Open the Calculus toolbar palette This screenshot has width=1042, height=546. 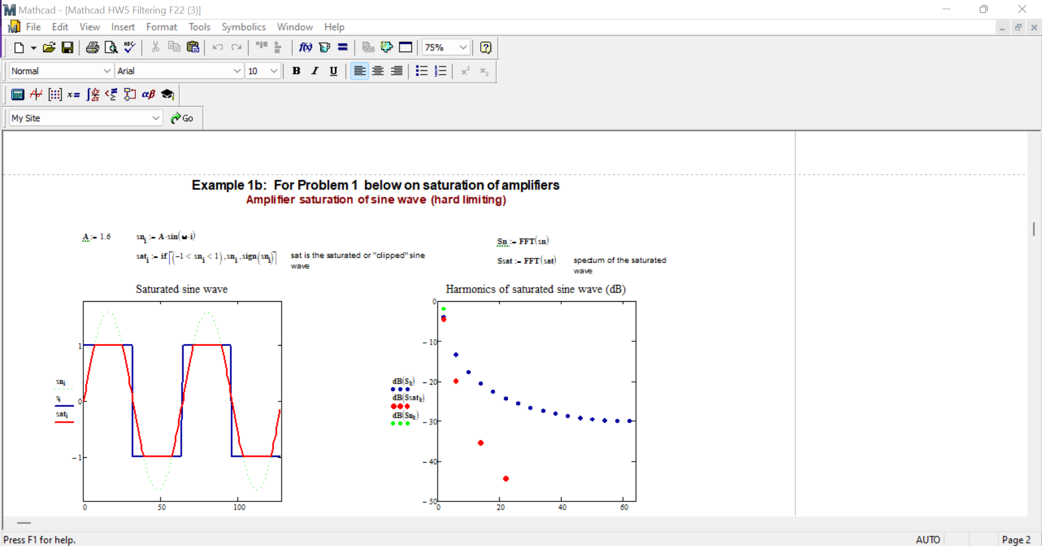point(92,94)
